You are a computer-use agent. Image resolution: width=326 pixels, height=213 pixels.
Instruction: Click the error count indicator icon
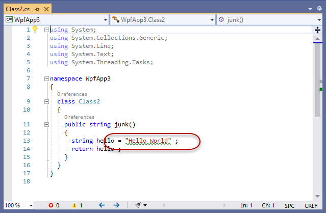(x=51, y=205)
